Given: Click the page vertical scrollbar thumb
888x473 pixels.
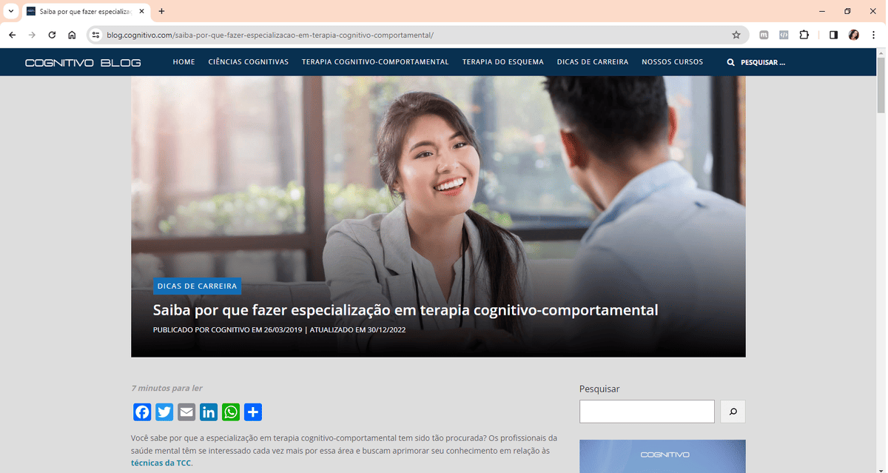Looking at the screenshot, I should coord(881,85).
